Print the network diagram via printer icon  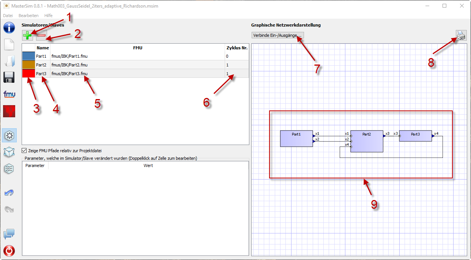[x=461, y=35]
